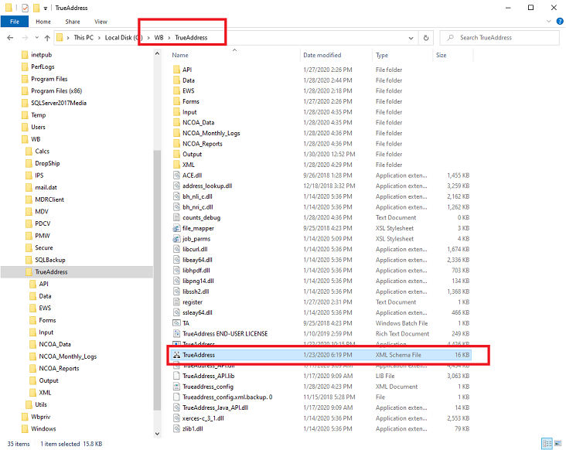
Task: Select the NCOA_Data folder icon in file list
Action: (176, 122)
